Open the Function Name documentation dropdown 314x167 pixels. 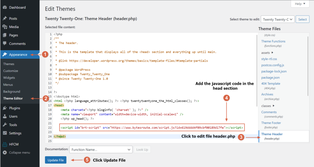click(101, 150)
